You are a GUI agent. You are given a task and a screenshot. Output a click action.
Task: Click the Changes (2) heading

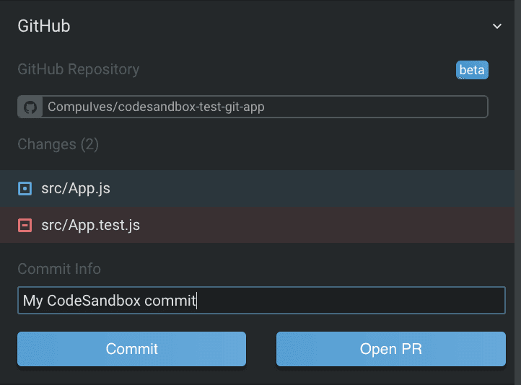(58, 144)
